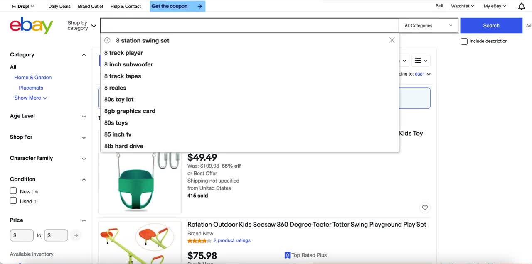The width and height of the screenshot is (532, 264).
Task: Add swing item to watchlist heart
Action: coord(425,208)
